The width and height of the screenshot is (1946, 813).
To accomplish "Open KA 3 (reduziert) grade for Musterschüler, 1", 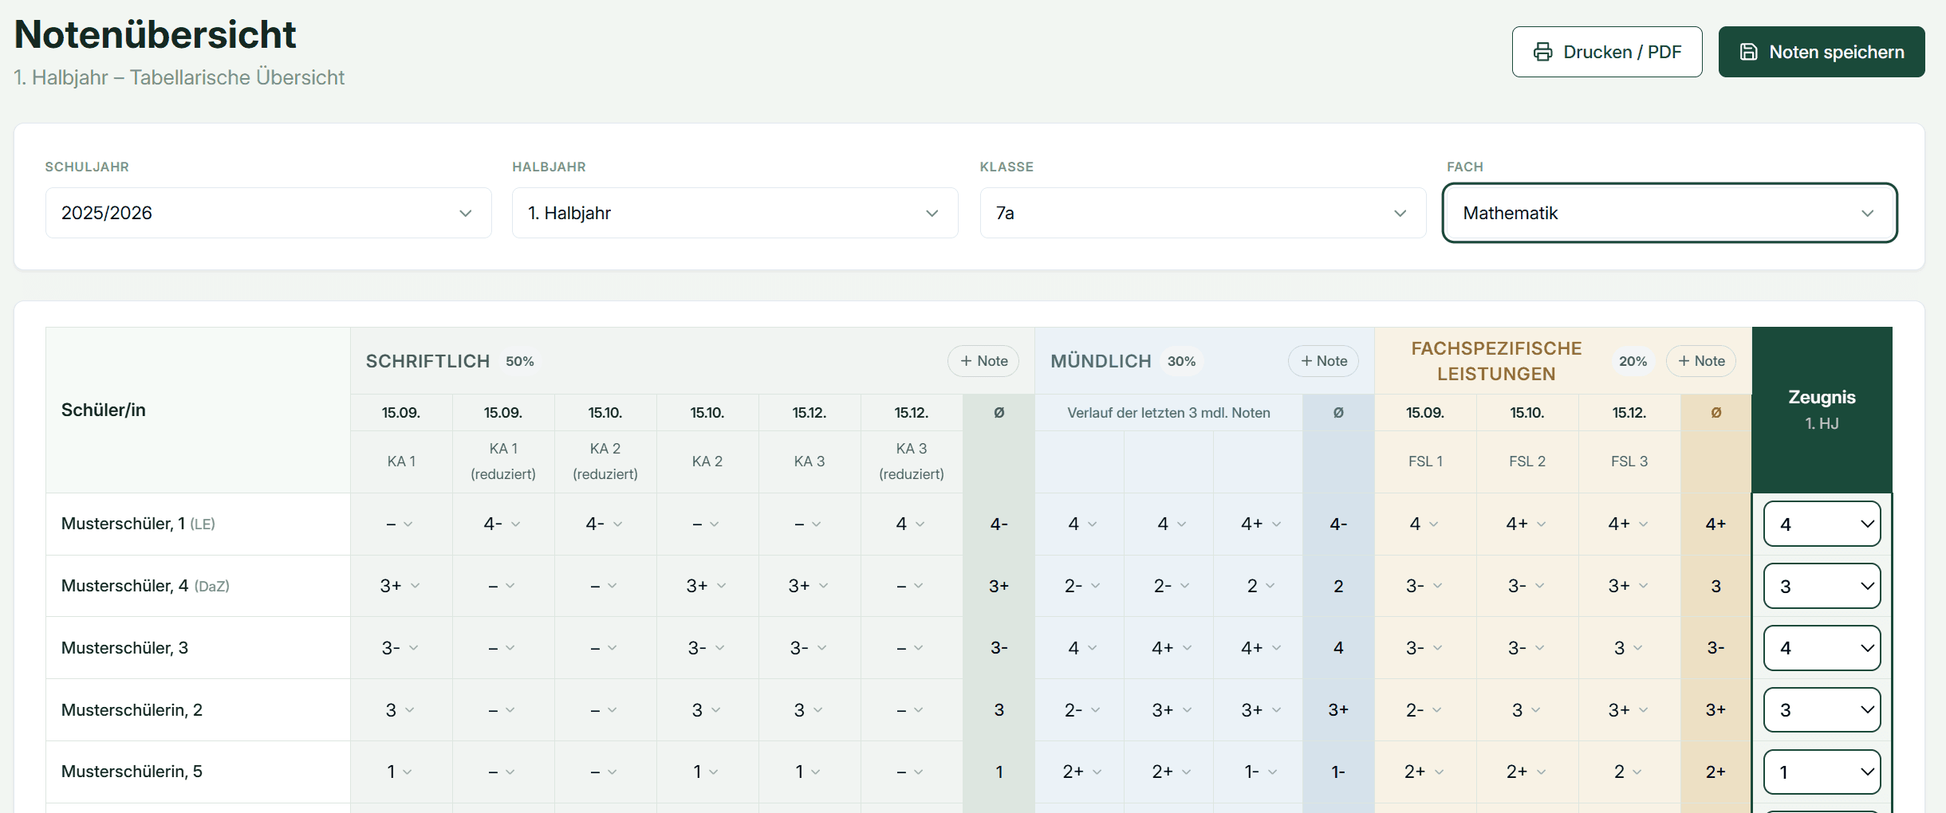I will click(x=911, y=524).
